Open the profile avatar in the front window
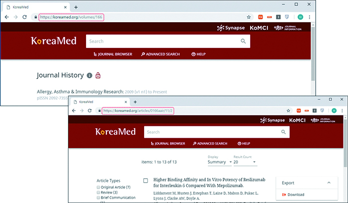 [334, 110]
